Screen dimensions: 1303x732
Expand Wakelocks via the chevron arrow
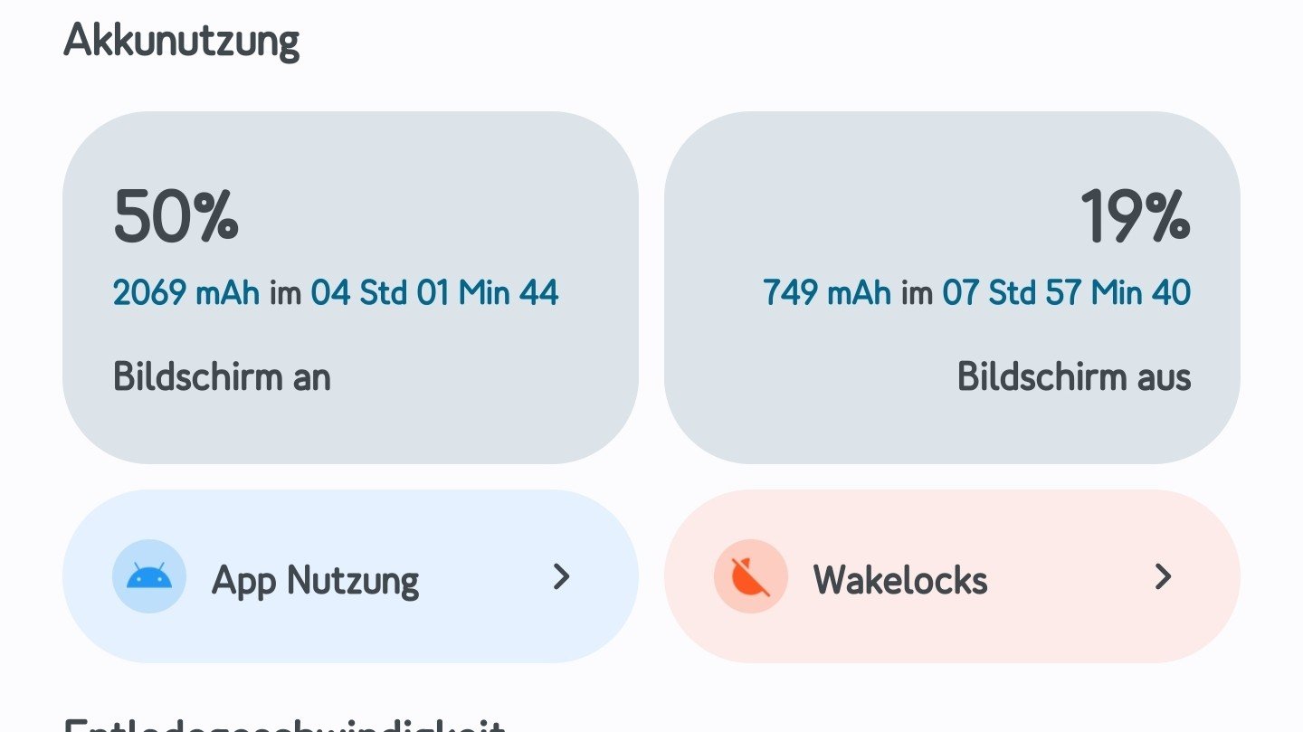coord(1163,576)
